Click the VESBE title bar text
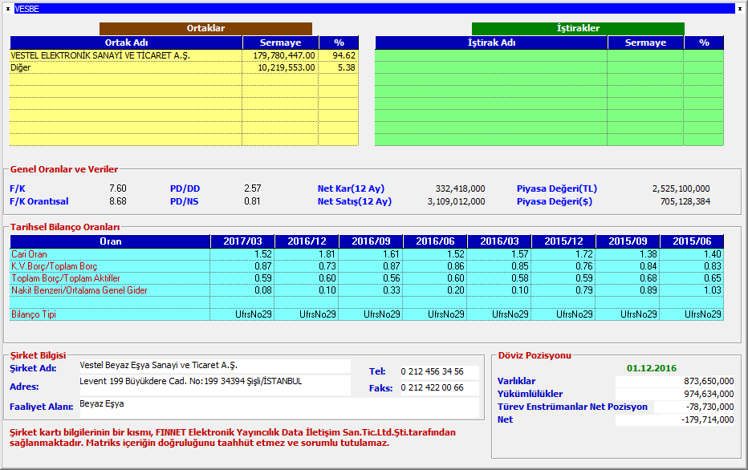Viewport: 748px width, 470px height. coord(26,9)
